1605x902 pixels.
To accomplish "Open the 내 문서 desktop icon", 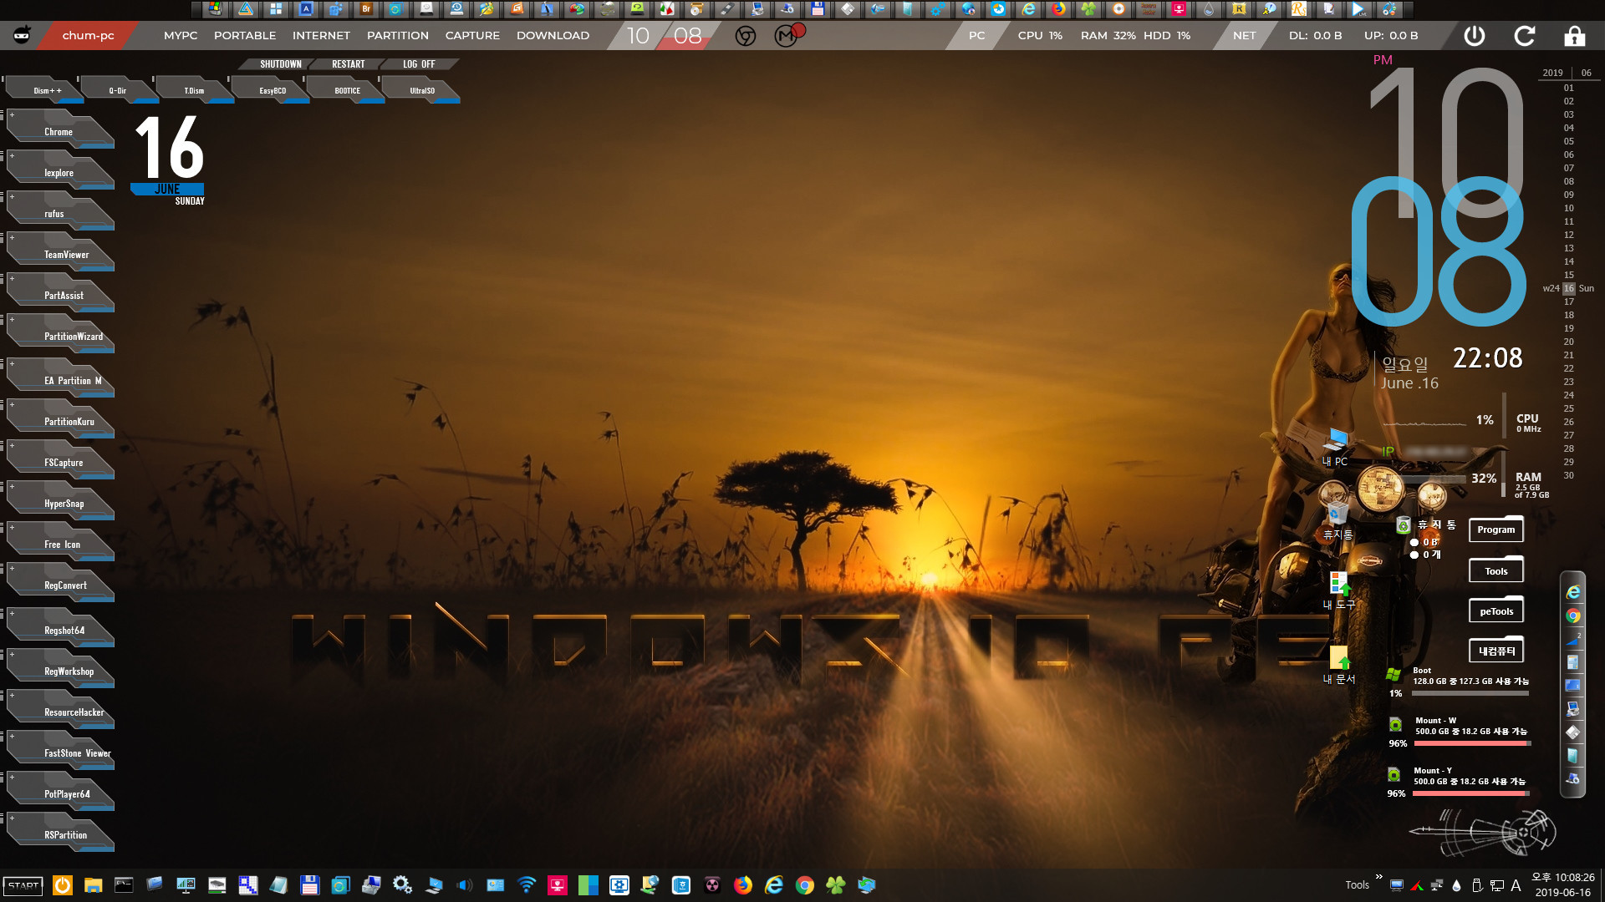I will click(1339, 666).
